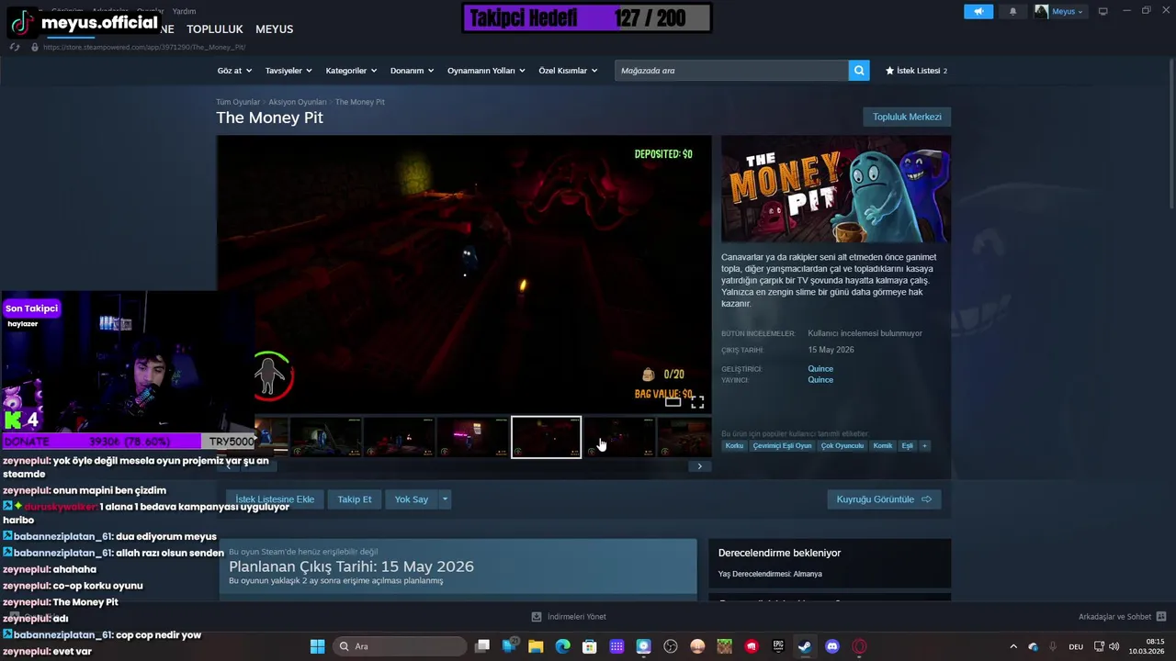Click the DEU keyboard language indicator
Viewport: 1176px width, 661px height.
pos(1076,646)
